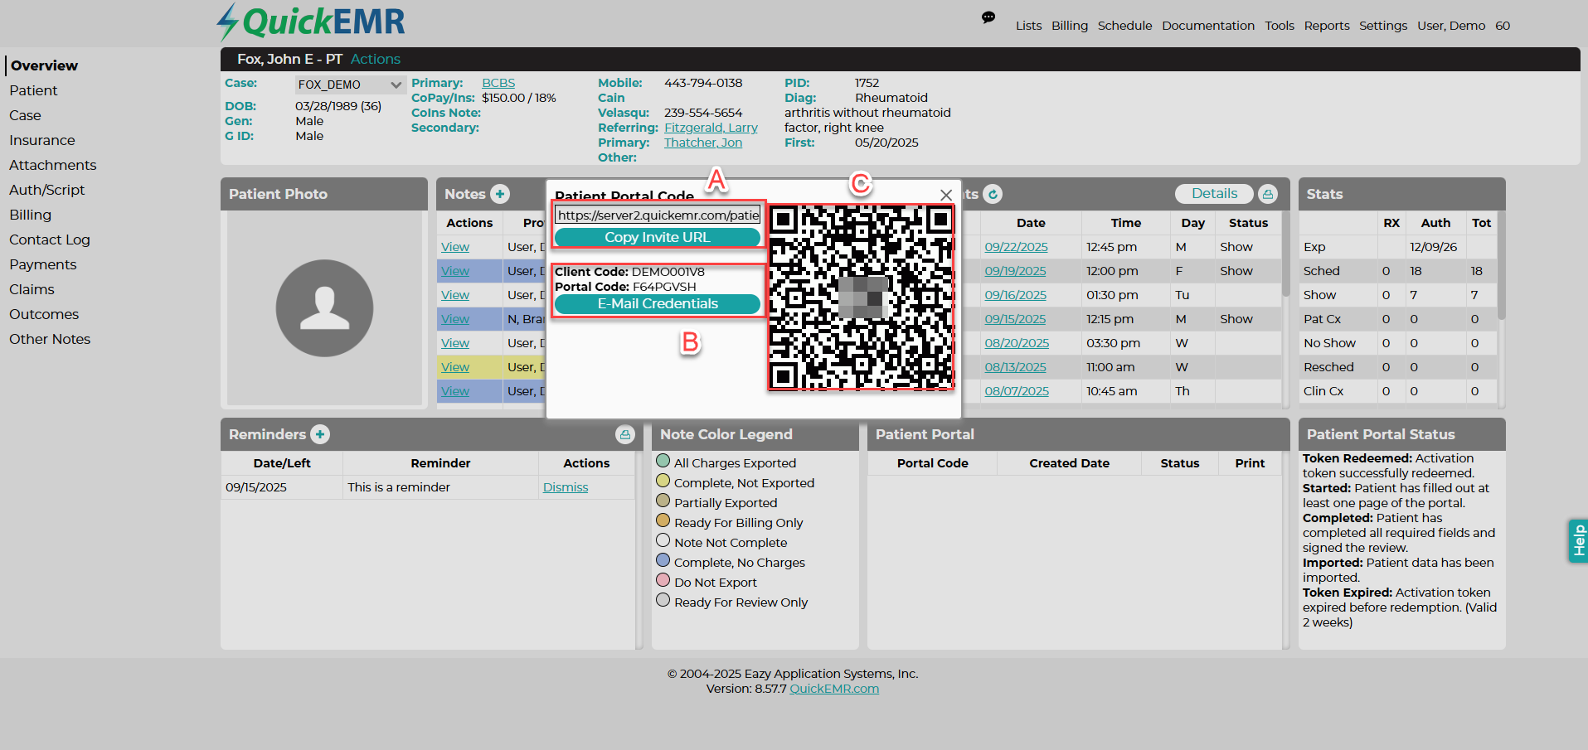Click the Client Code DEMO001V8 text
The image size is (1588, 750).
(x=629, y=272)
